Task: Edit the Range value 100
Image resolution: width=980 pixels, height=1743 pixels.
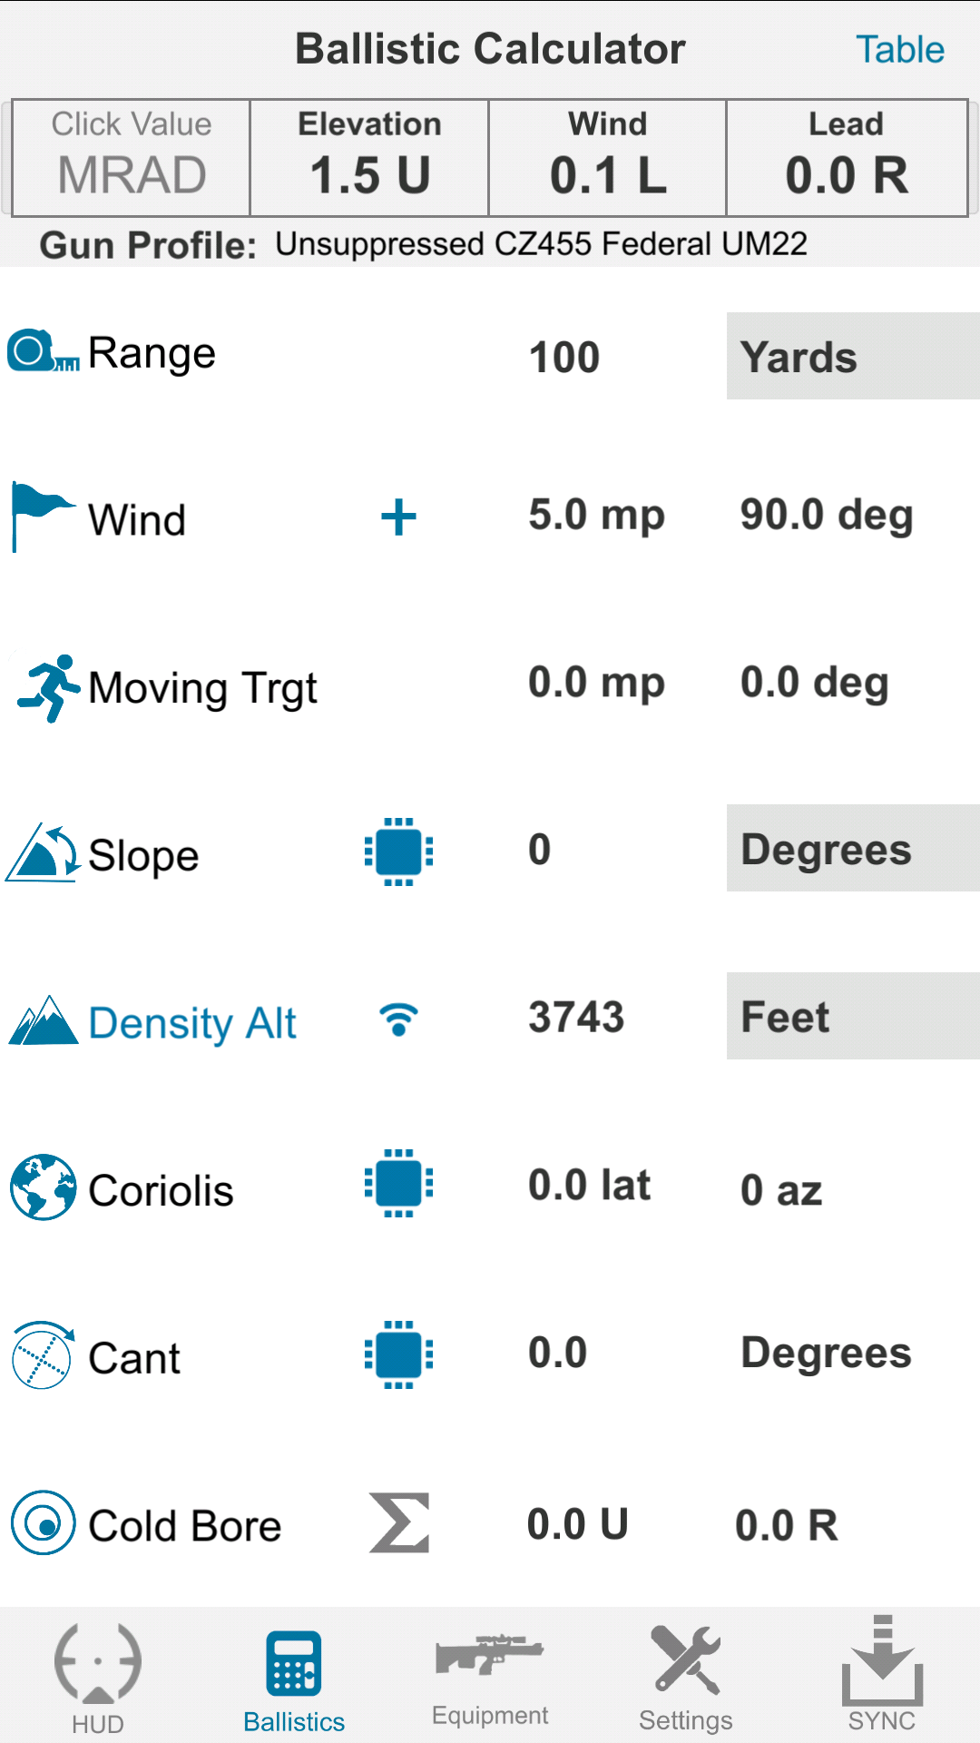Action: click(x=564, y=357)
